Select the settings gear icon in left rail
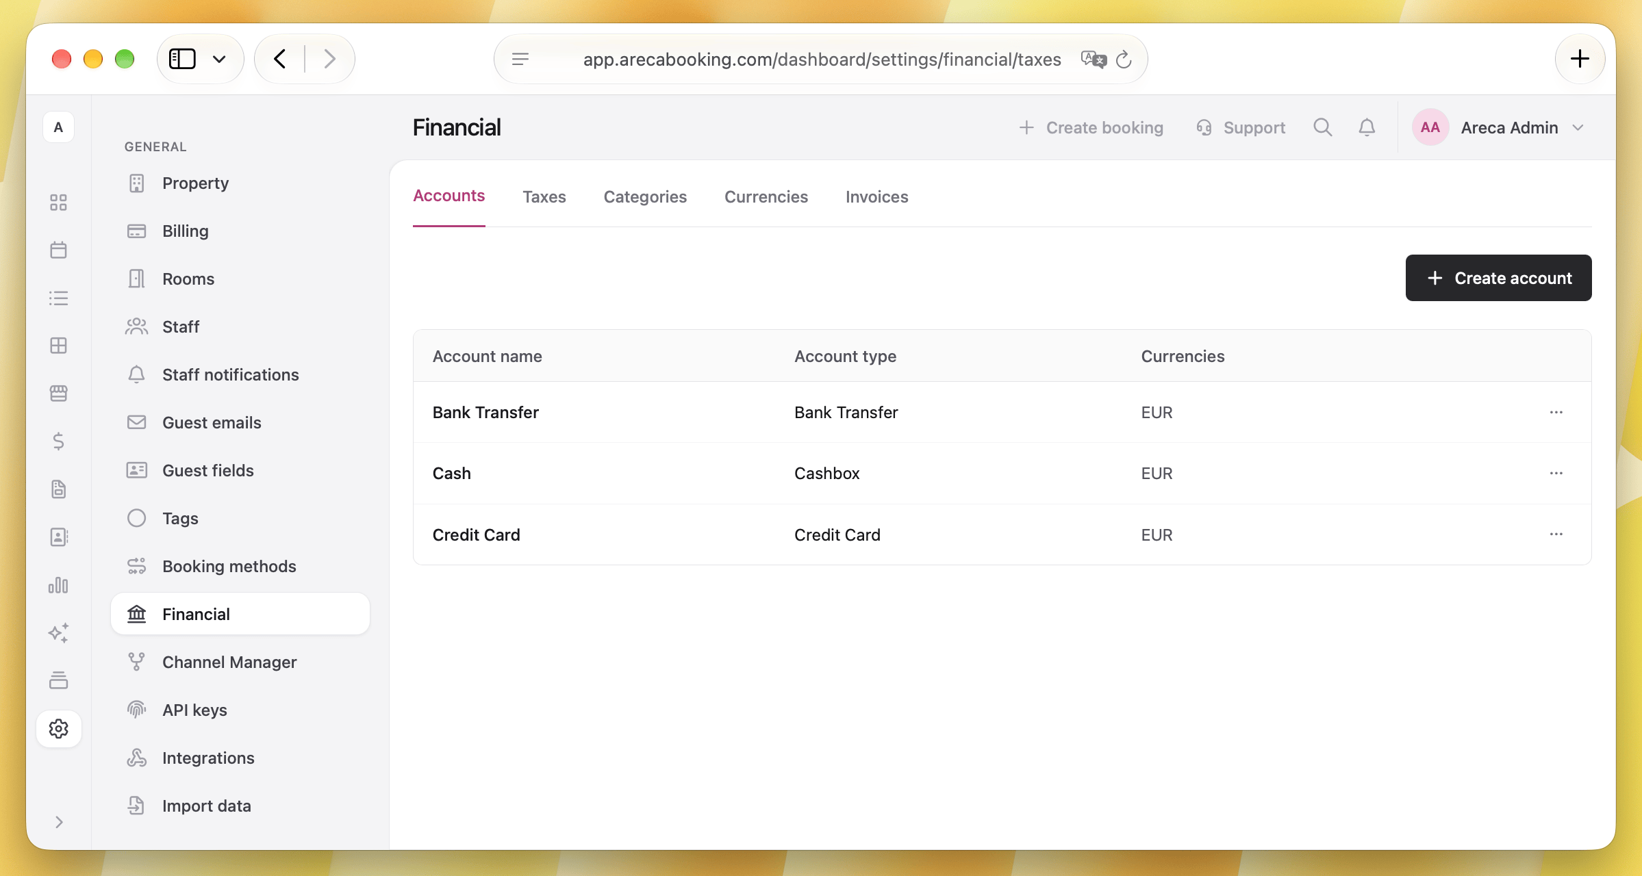Image resolution: width=1642 pixels, height=876 pixels. (58, 729)
